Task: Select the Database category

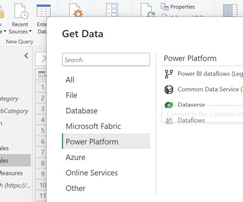Action: [106, 111]
